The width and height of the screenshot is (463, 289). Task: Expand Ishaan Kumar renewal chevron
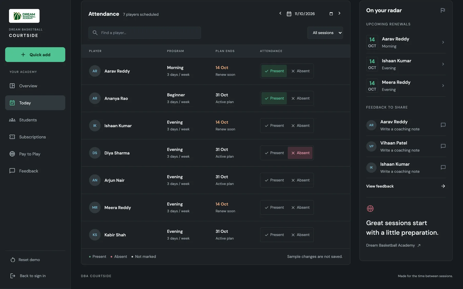443,64
